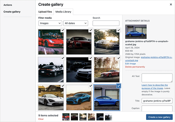Click the Edit Image link
175x122 pixels.
click(131, 64)
